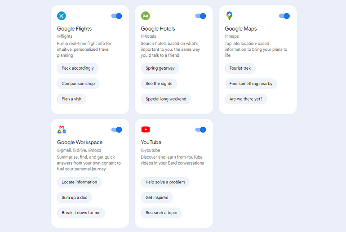Switch off the Google Maps extension
Screen dimensions: 346x232
[x=284, y=16]
